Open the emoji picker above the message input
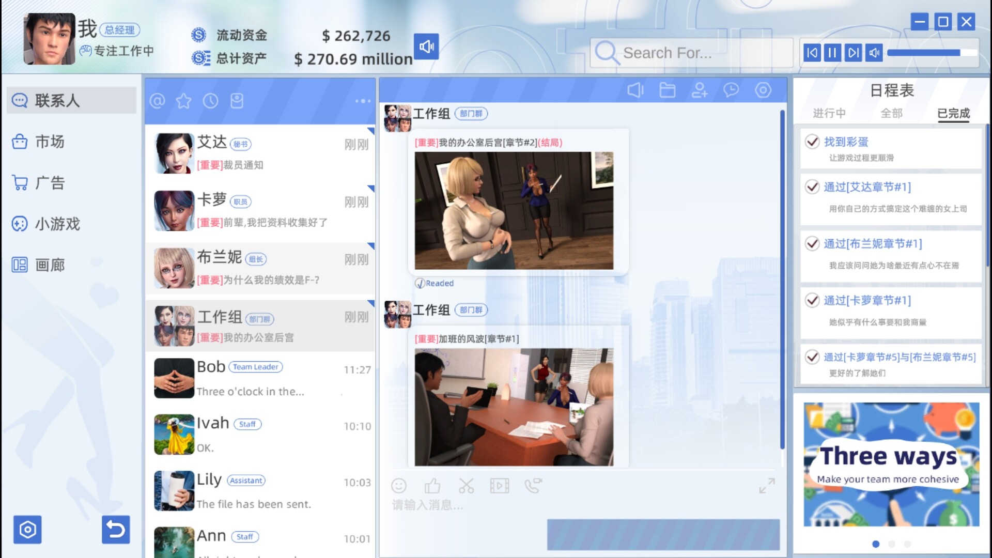 (399, 486)
